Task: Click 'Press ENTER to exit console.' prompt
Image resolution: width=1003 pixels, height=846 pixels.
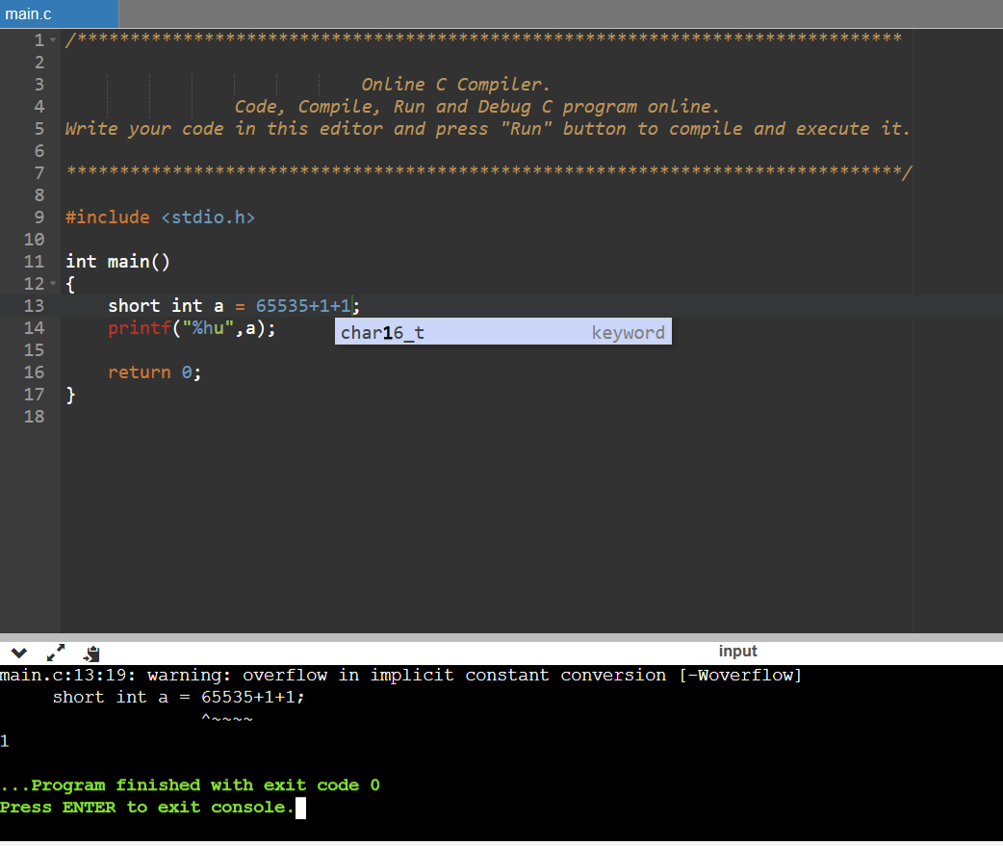Action: [147, 807]
